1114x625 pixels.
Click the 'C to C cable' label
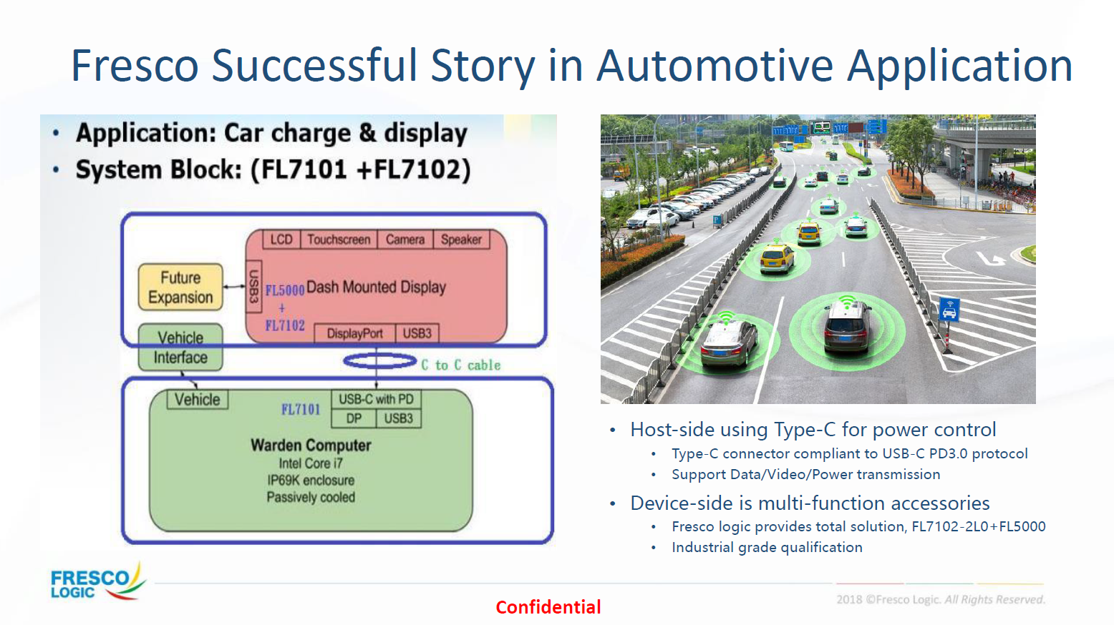(461, 365)
